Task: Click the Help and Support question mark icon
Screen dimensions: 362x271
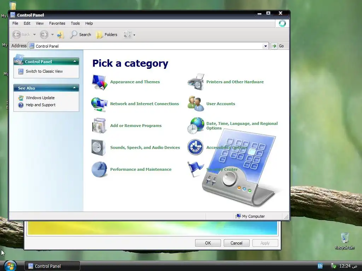Action: tap(21, 105)
